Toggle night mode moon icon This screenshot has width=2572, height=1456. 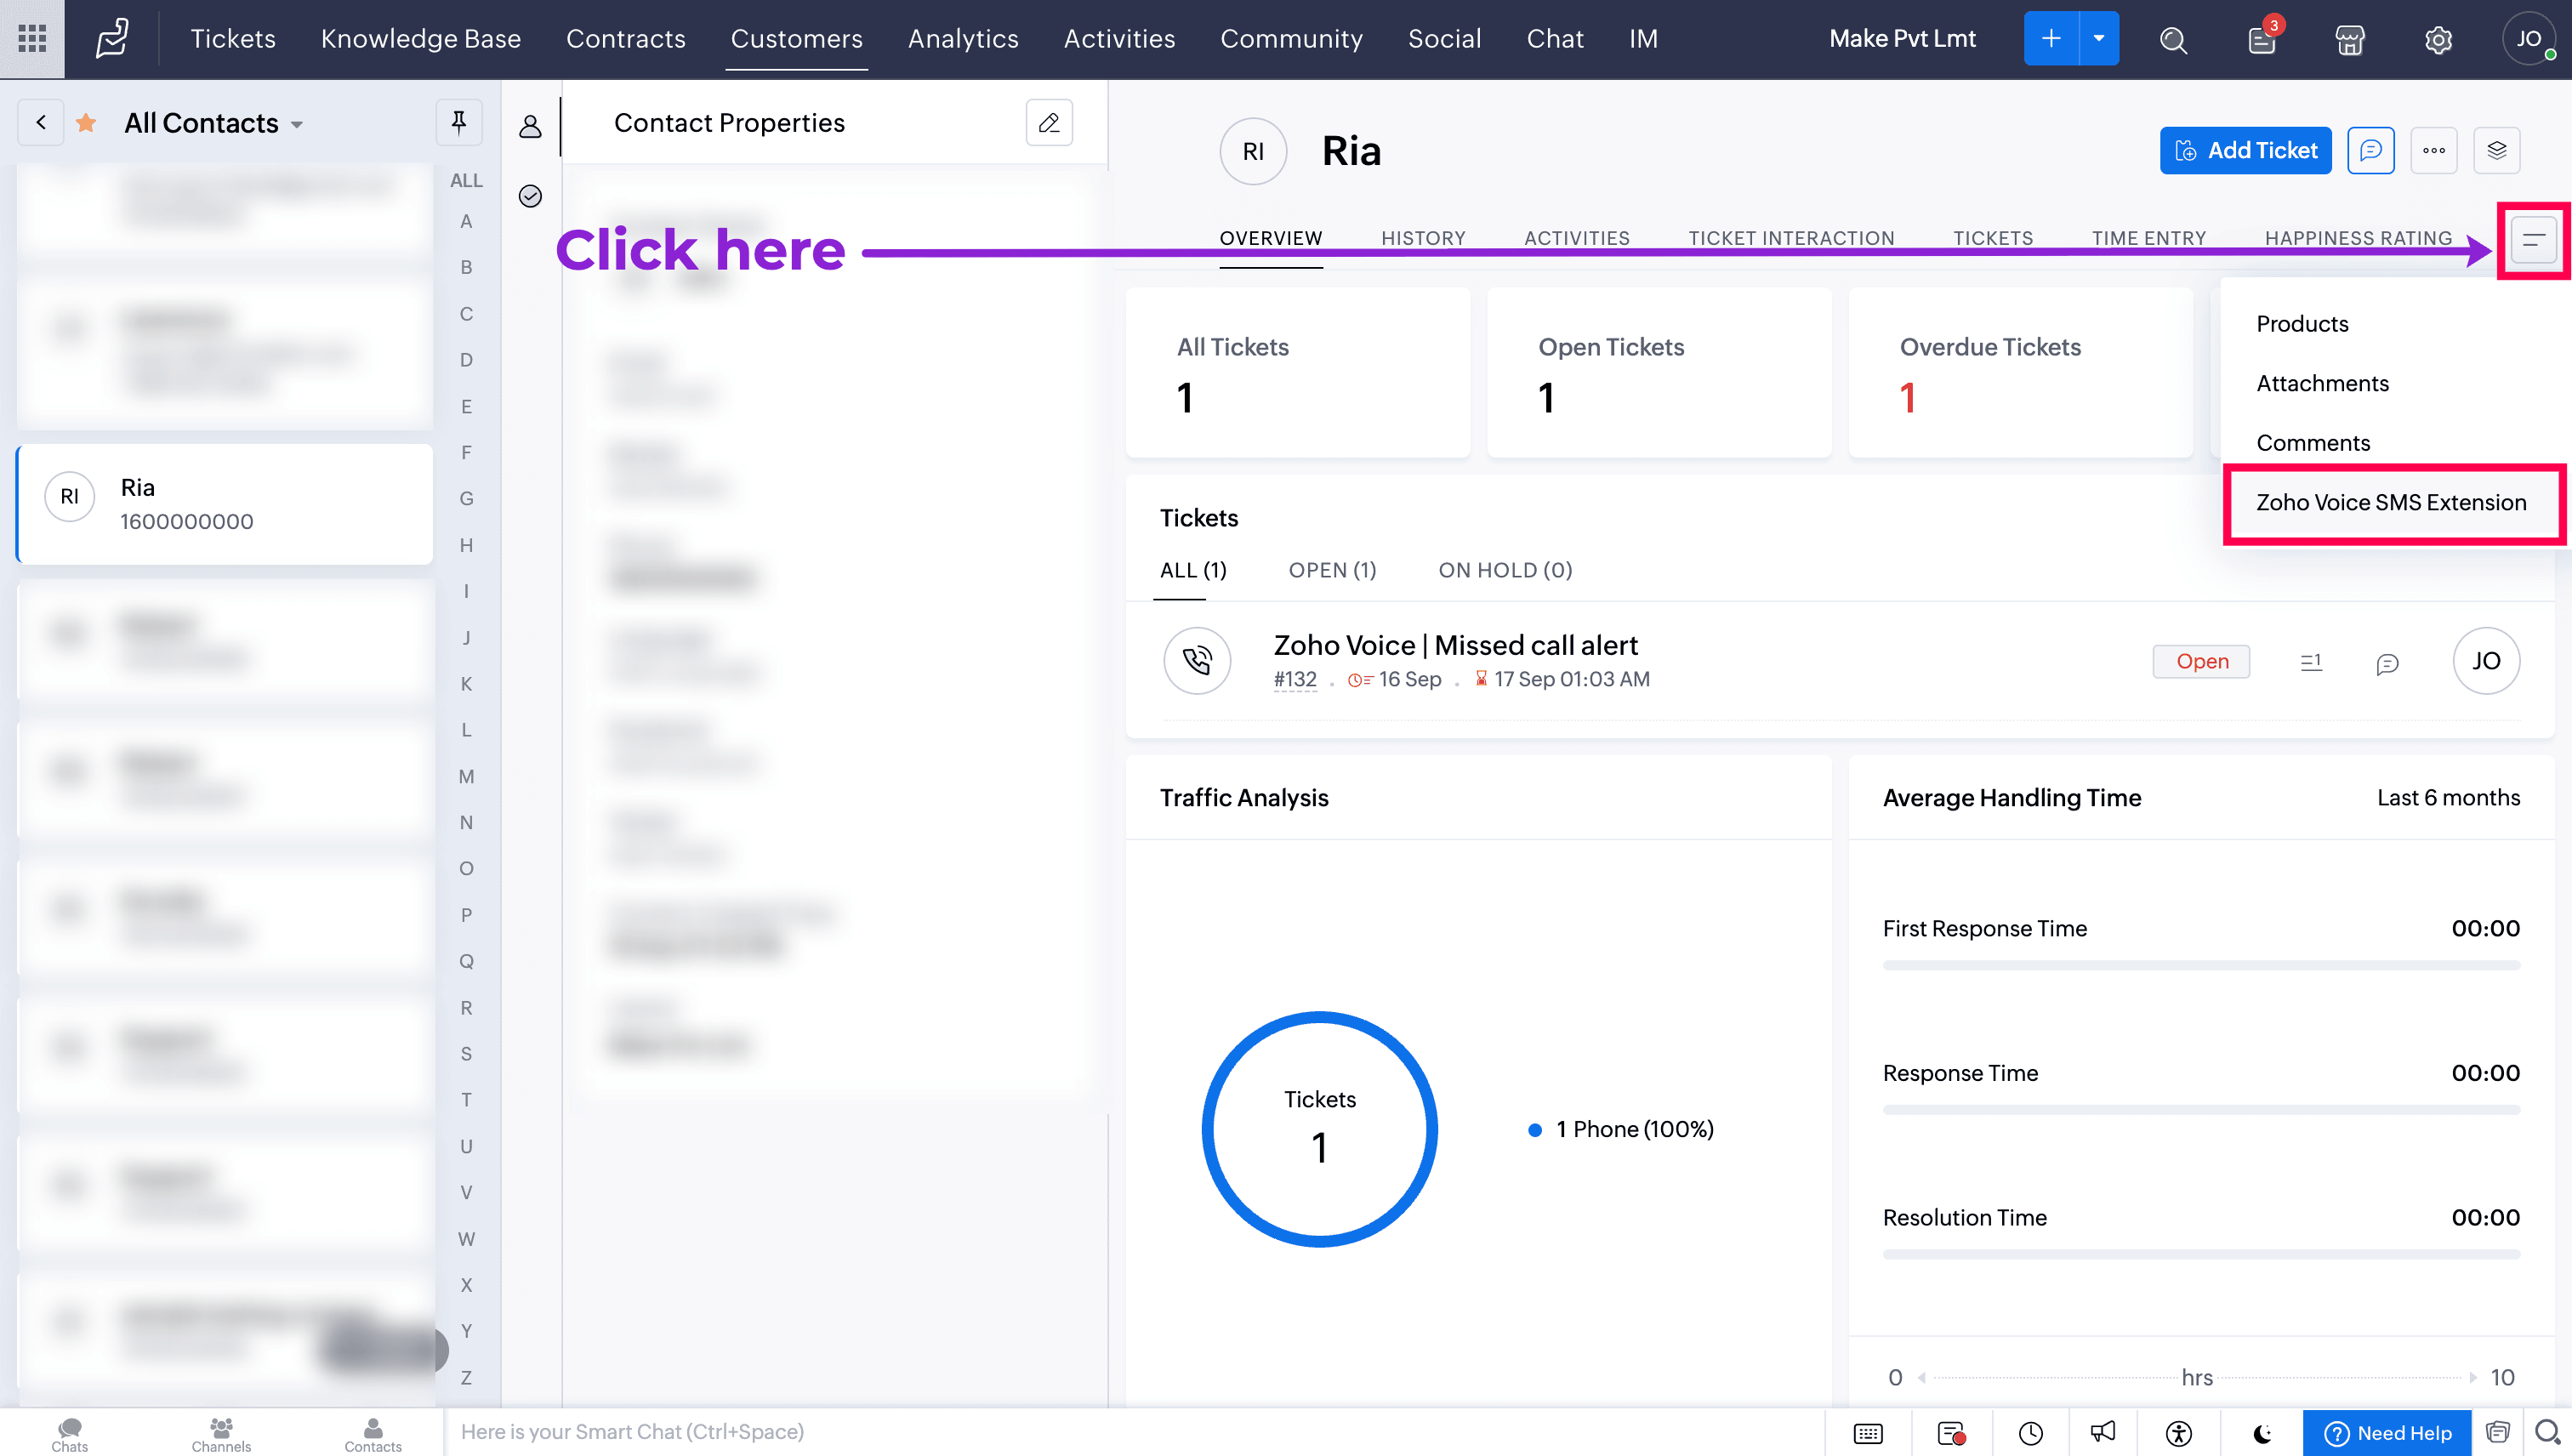(2262, 1432)
